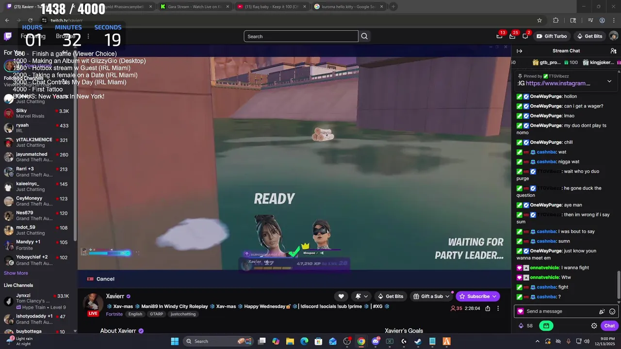The height and width of the screenshot is (349, 621).
Task: Open ytTALK2MENICE channel in sidebar
Action: click(x=37, y=143)
